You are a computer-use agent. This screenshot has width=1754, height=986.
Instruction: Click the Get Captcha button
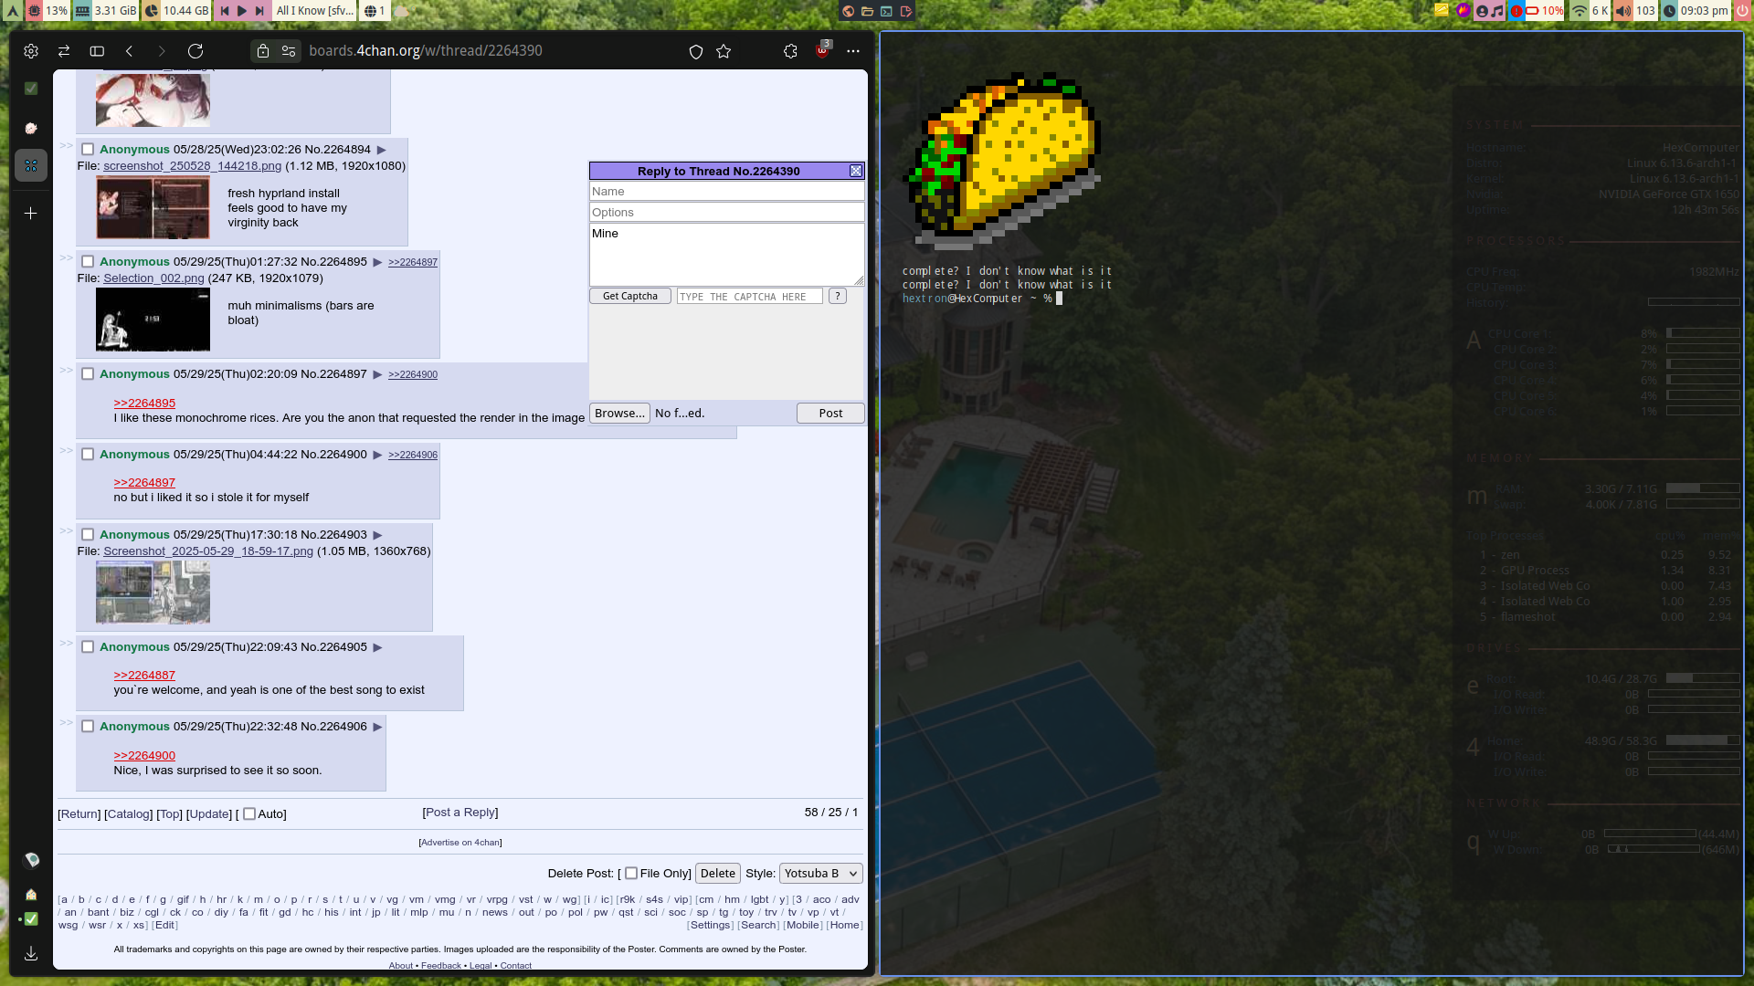tap(630, 297)
